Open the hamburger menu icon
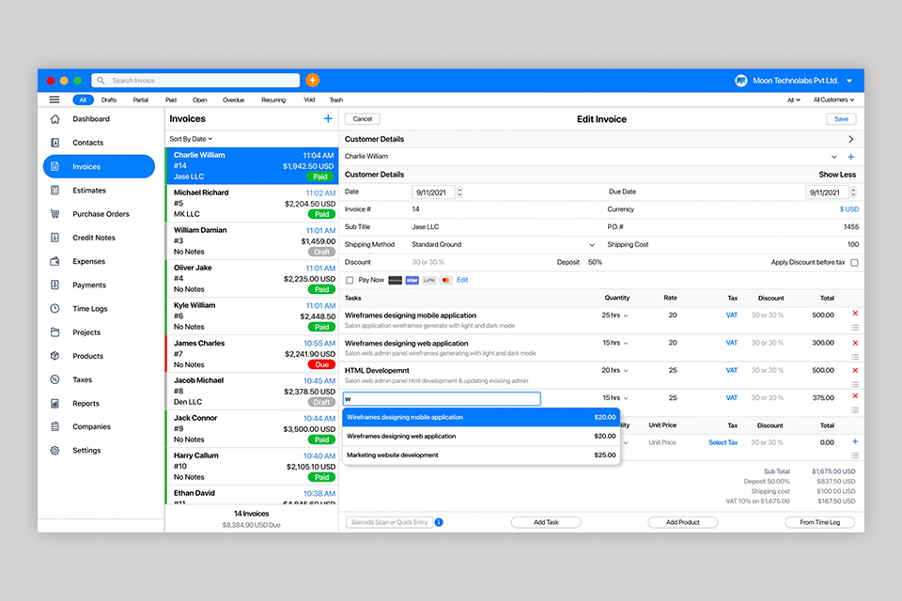This screenshot has height=601, width=902. 54,100
